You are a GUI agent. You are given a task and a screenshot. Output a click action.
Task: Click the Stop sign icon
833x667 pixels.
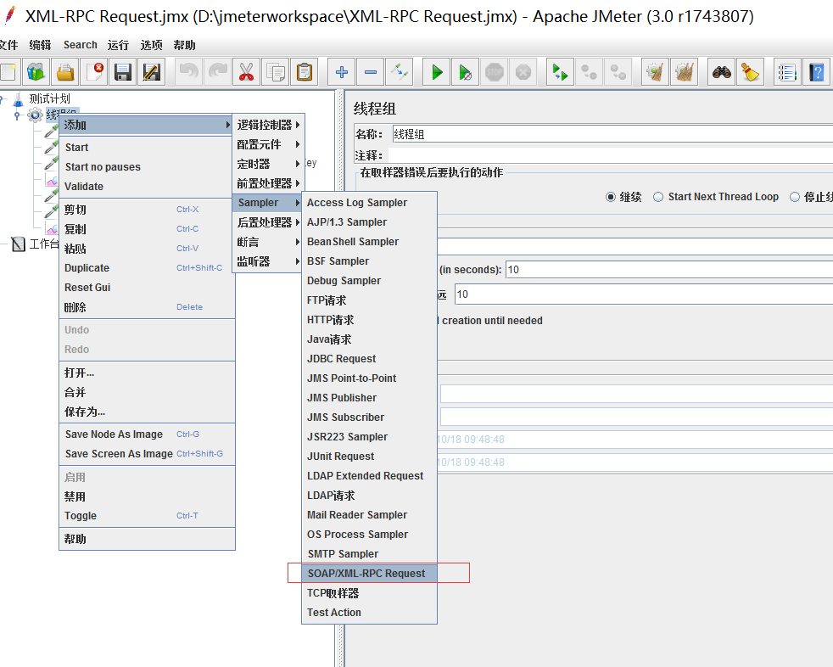[x=494, y=72]
